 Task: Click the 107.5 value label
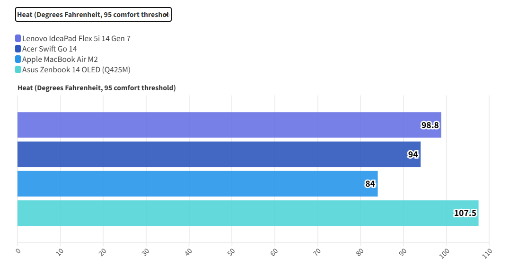465,213
